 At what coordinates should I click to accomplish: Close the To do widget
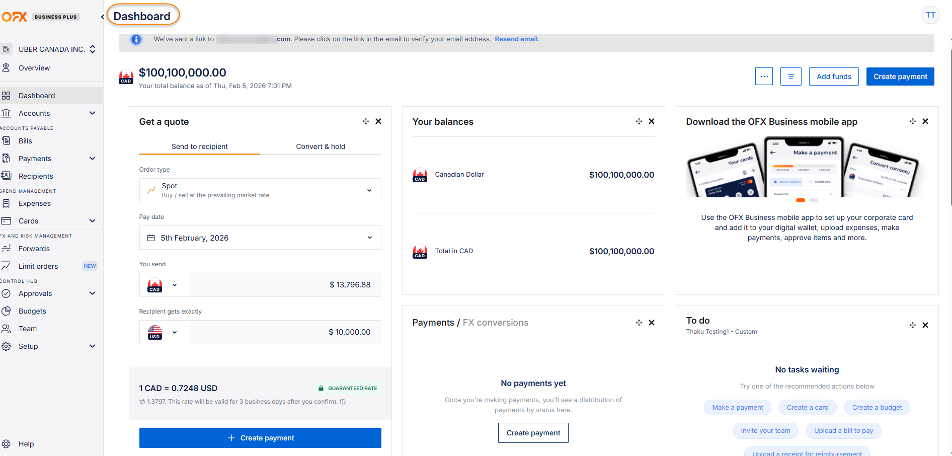[x=925, y=325]
